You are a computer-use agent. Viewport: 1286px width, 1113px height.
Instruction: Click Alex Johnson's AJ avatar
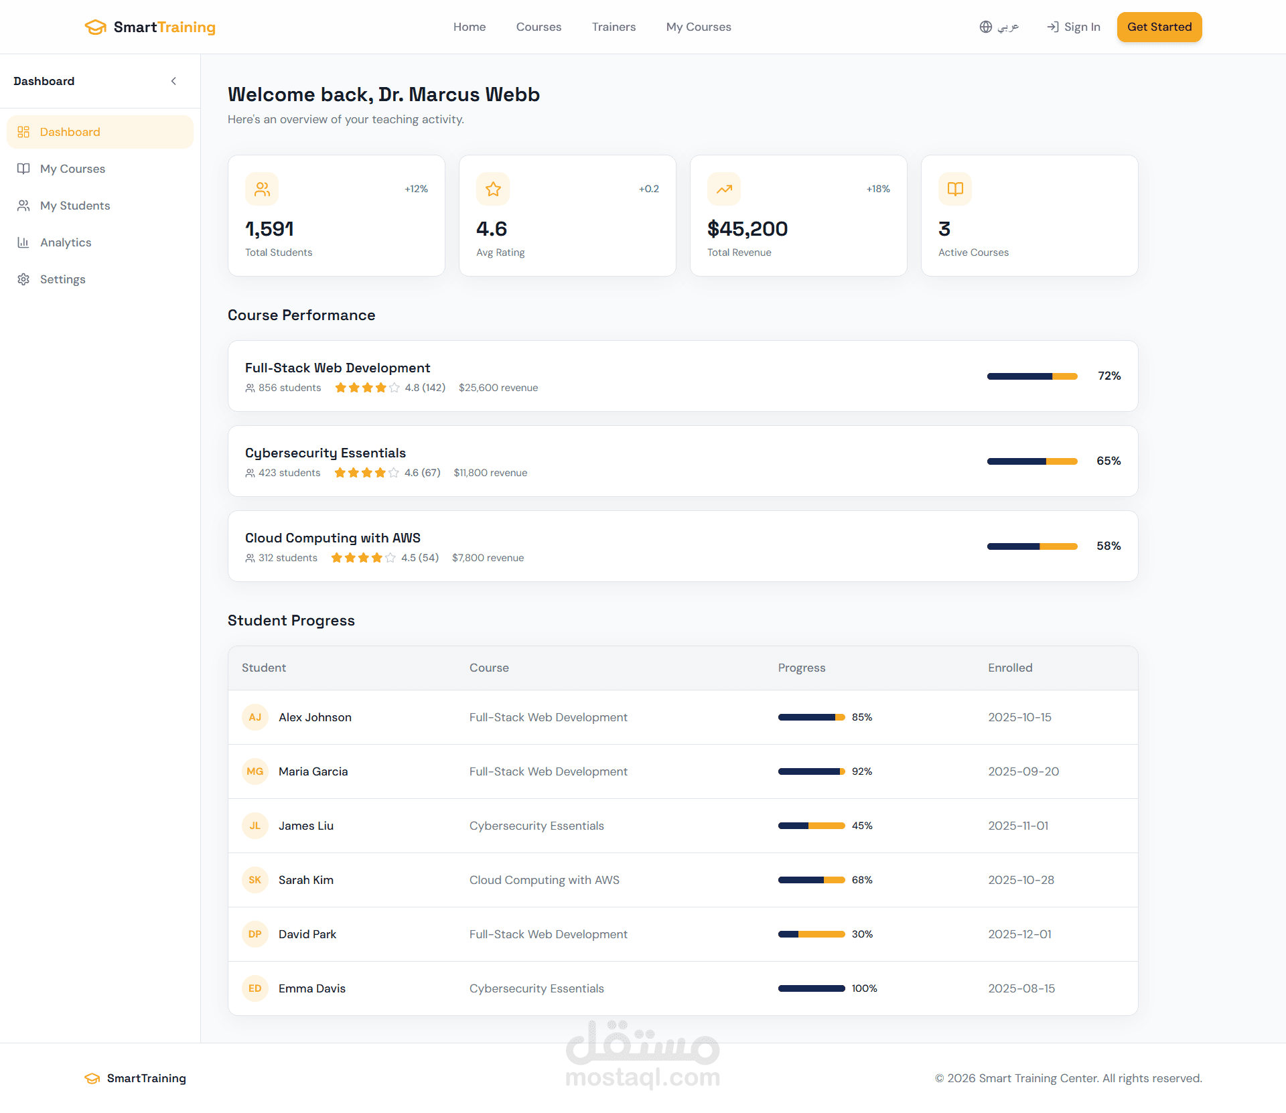tap(255, 717)
